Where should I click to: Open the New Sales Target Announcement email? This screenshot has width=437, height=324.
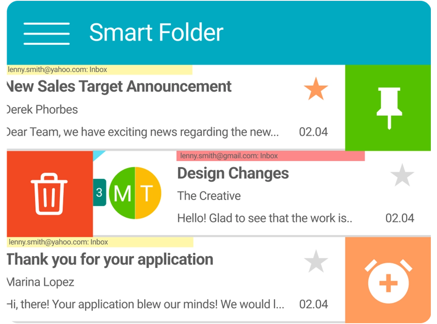119,87
